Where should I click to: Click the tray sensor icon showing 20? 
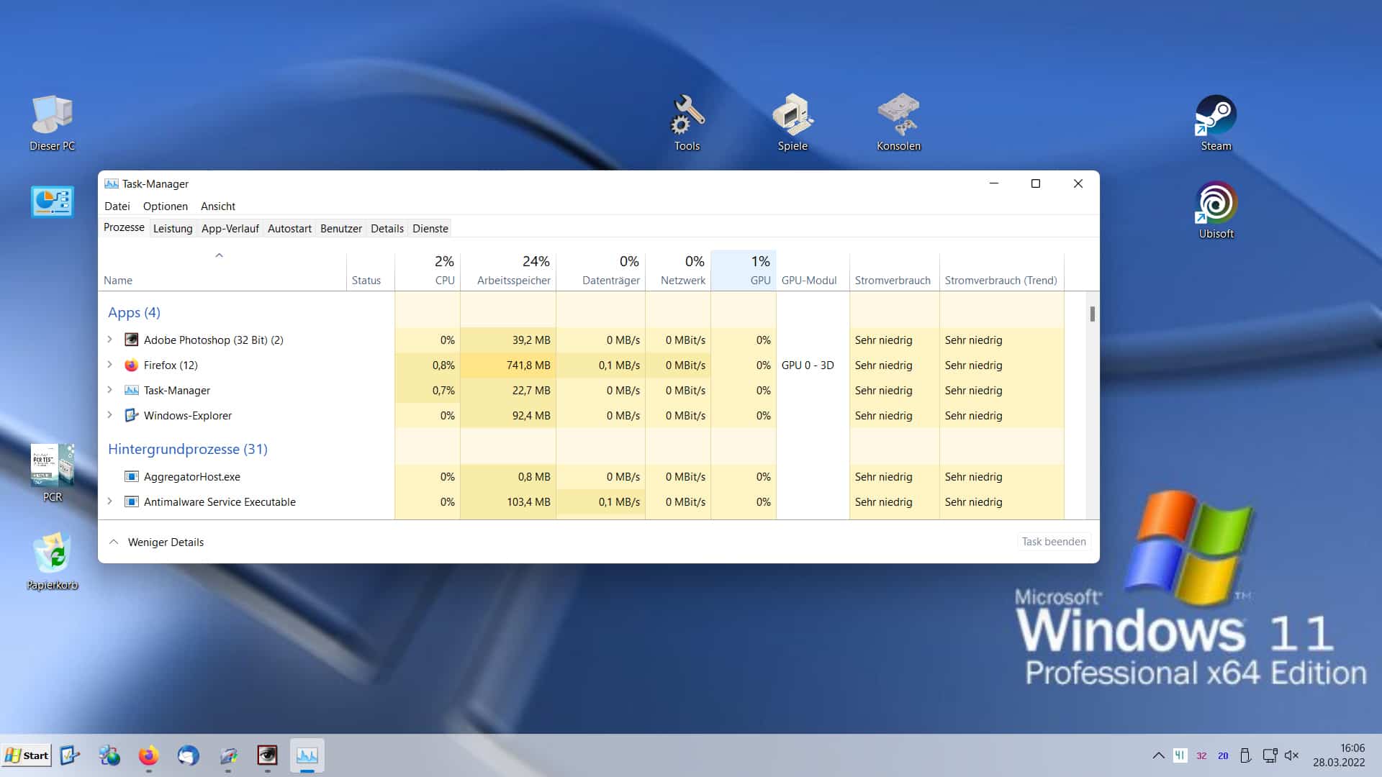click(x=1223, y=755)
